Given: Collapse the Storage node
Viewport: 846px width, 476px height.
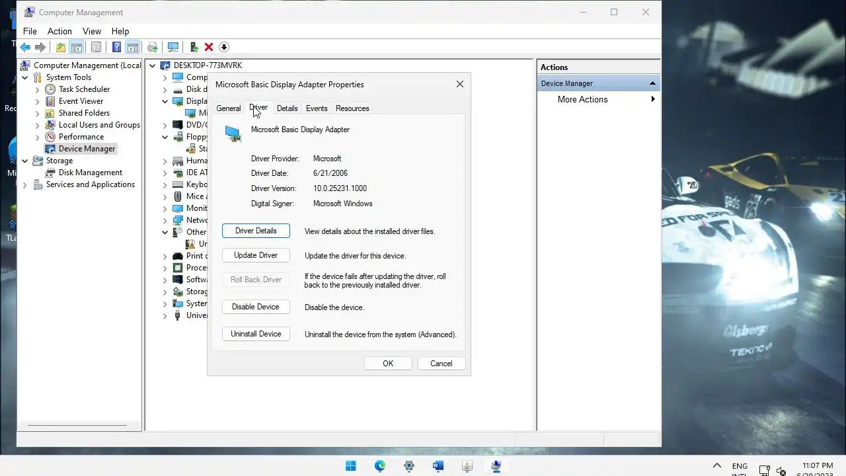Looking at the screenshot, I should 25,161.
